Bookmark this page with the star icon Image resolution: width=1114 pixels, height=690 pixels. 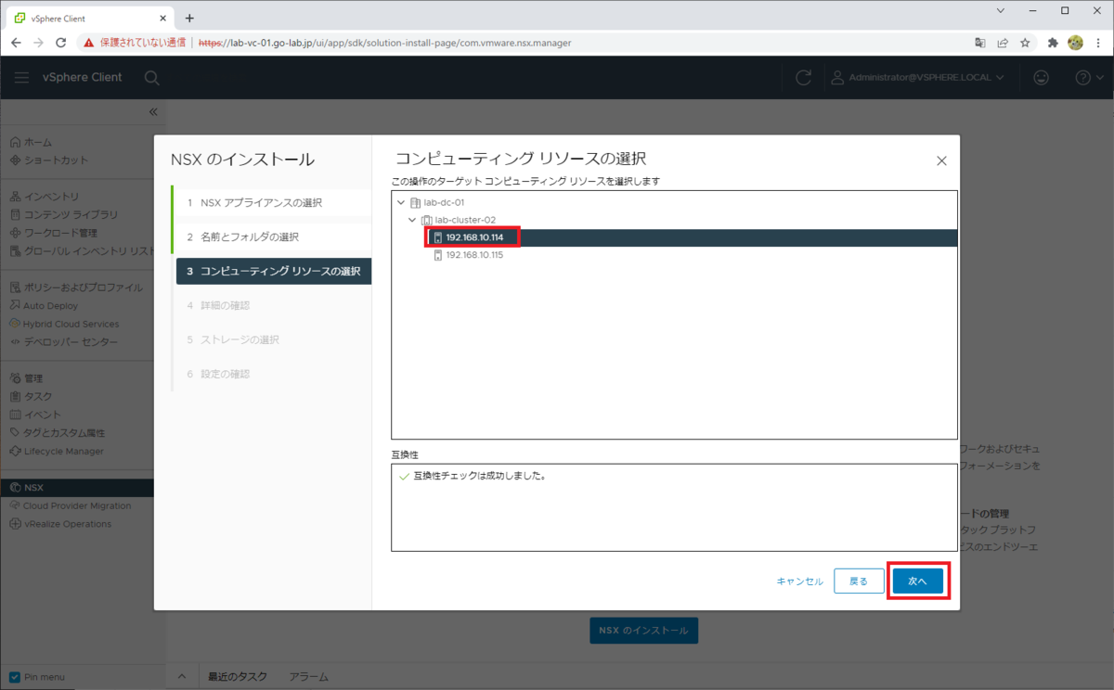pos(1025,43)
